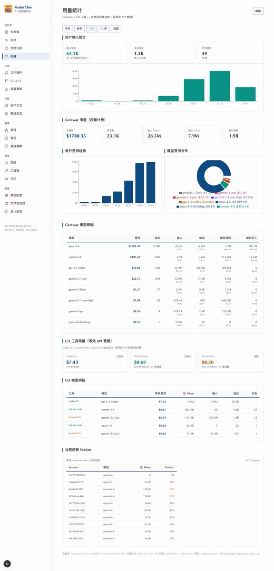The height and width of the screenshot is (571, 274).
Task: Click the gemini-3-flash row in Gateway table
Action: coord(163,290)
